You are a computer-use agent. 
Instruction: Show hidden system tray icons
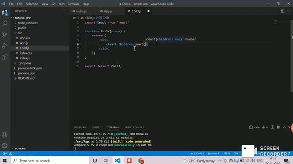tap(220, 160)
